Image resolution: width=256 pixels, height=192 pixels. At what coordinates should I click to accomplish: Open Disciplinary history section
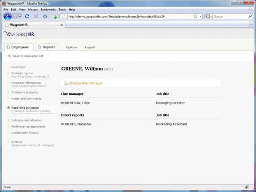tap(25, 133)
